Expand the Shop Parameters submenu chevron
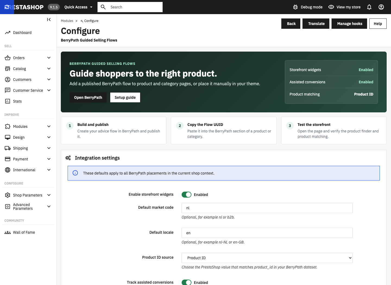The image size is (391, 285). point(49,195)
